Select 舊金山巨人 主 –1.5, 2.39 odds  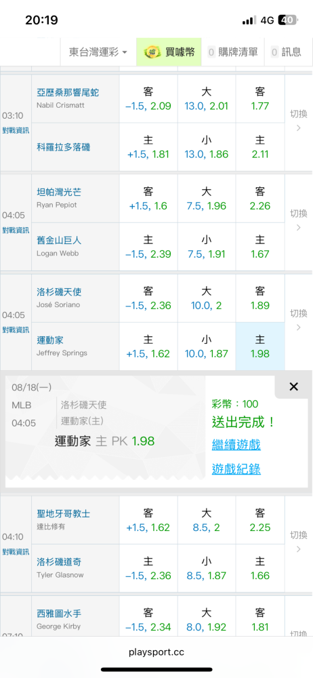click(148, 247)
